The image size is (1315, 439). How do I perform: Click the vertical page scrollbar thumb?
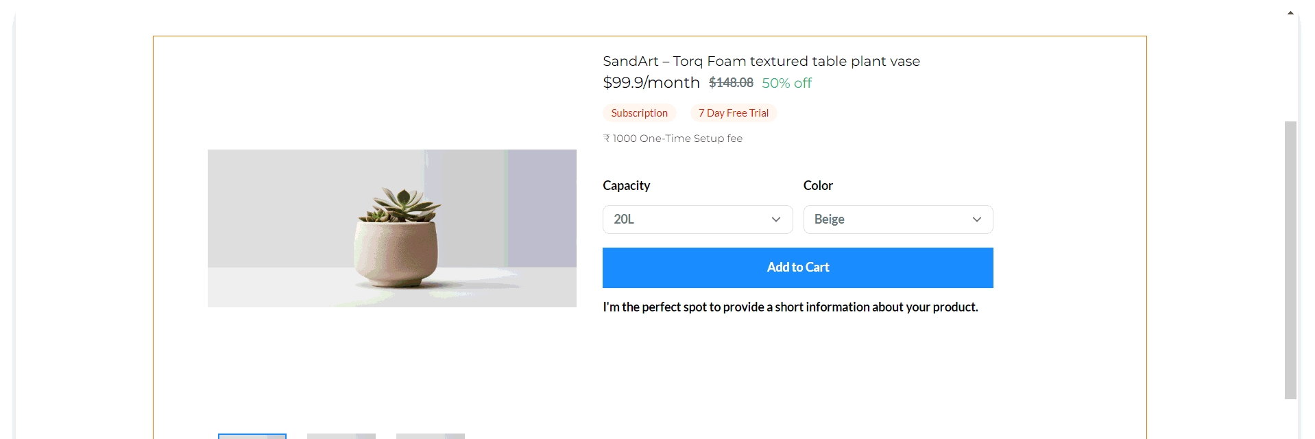[1290, 259]
